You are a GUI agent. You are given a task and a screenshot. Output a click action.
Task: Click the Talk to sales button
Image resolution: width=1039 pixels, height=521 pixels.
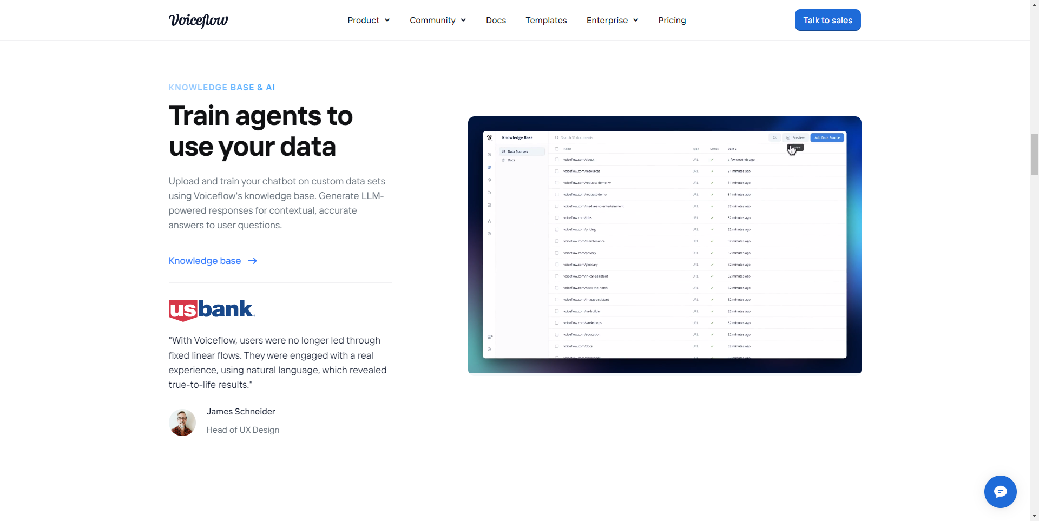tap(827, 20)
